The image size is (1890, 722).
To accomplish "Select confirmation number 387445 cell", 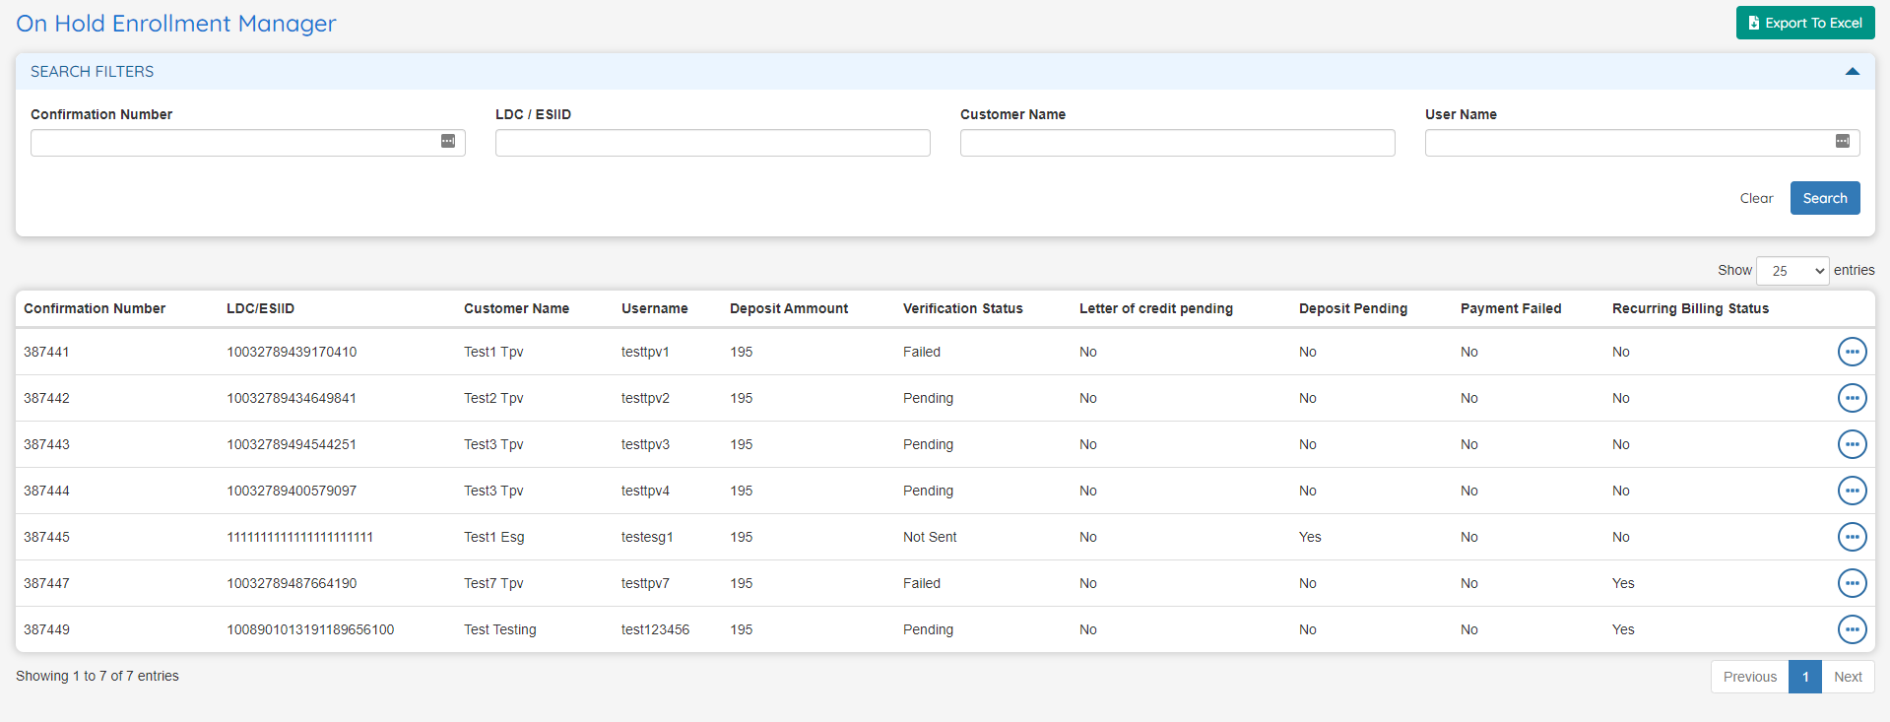I will (x=46, y=537).
